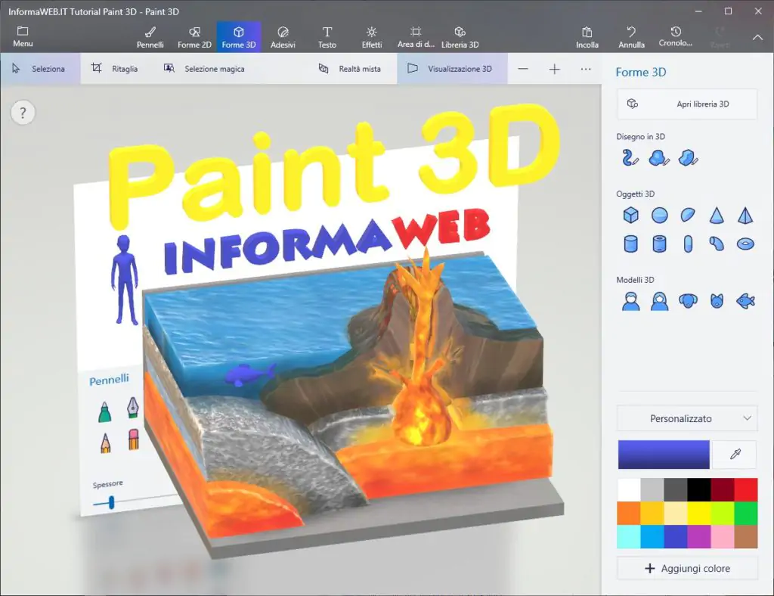Start Selezione magica
Screen dimensions: 774x596
click(x=204, y=69)
